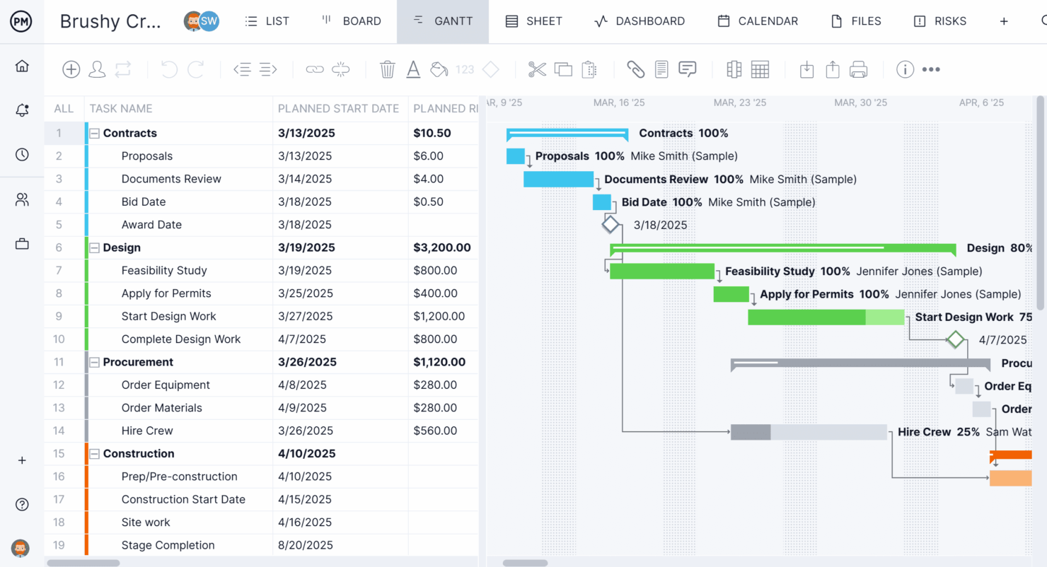Delete the selected task using the trash icon
1047x567 pixels.
(x=387, y=69)
